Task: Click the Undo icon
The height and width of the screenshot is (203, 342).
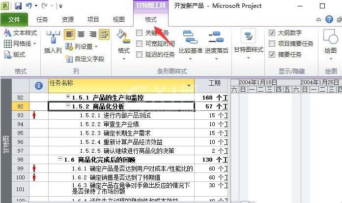Action: click(29, 6)
